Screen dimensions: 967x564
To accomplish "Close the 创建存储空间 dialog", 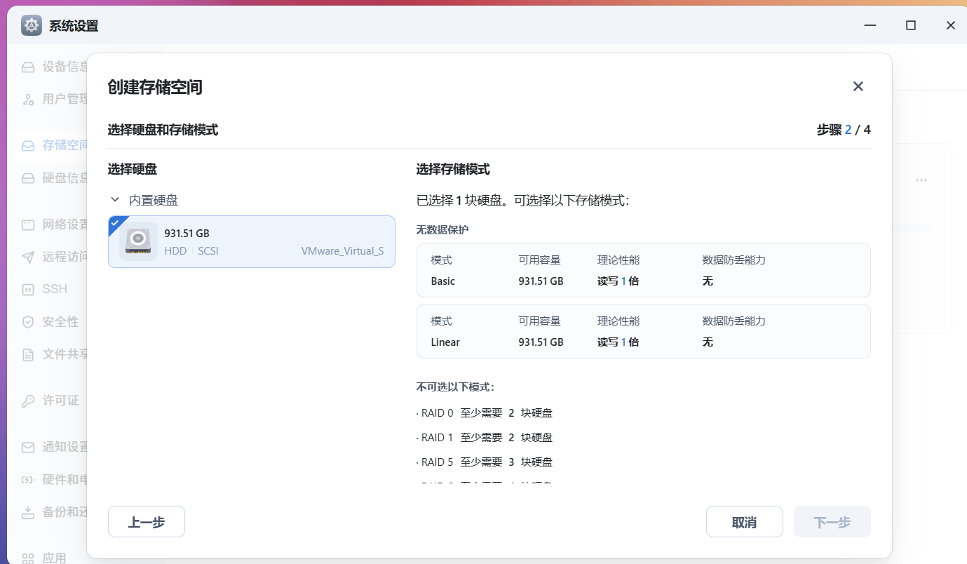I will (858, 86).
